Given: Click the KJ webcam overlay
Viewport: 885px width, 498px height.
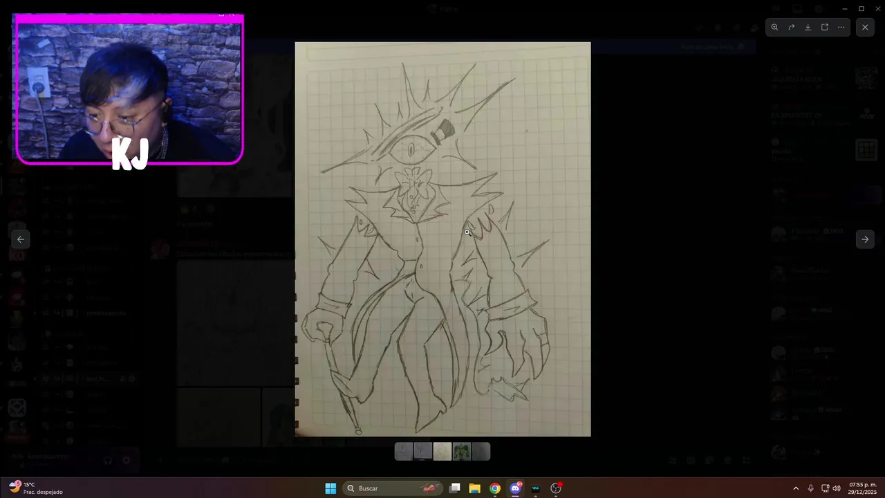Looking at the screenshot, I should [x=129, y=90].
